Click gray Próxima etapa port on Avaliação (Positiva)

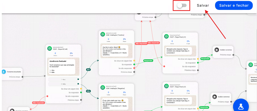coord(134,72)
